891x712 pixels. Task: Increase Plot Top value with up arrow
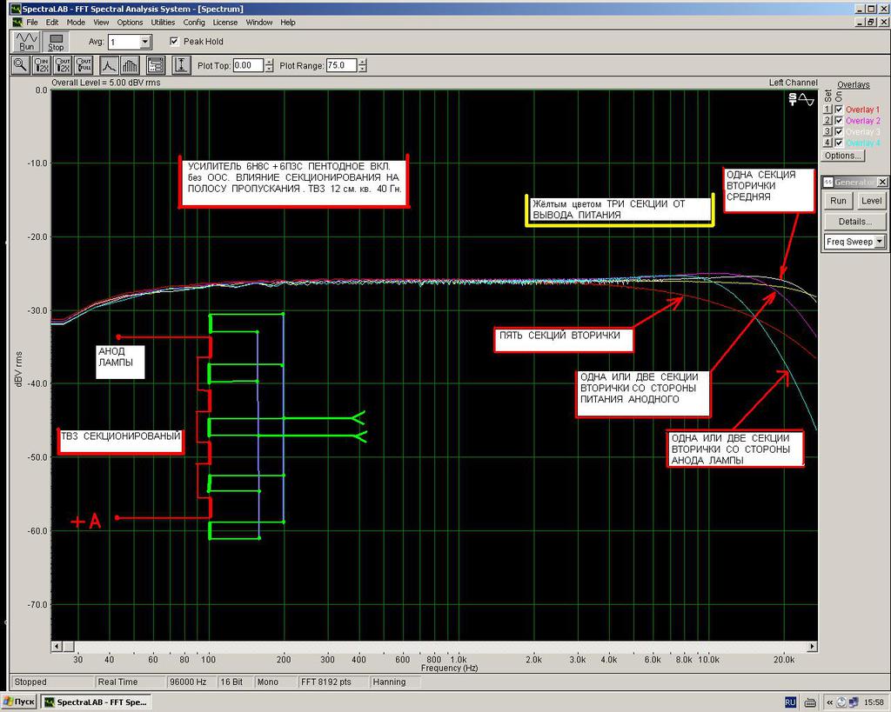(x=270, y=62)
